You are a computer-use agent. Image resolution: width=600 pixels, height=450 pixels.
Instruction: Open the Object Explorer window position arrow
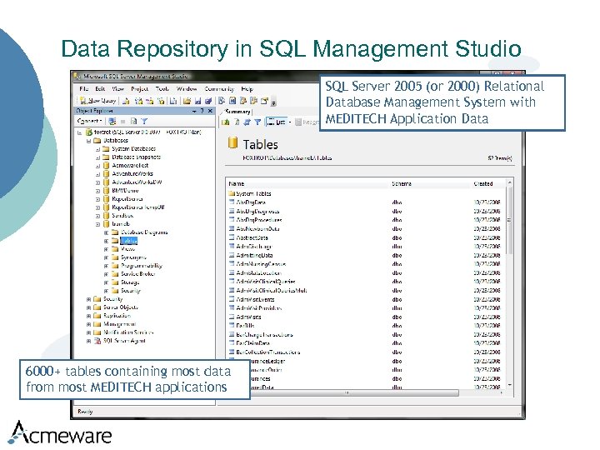click(x=194, y=111)
